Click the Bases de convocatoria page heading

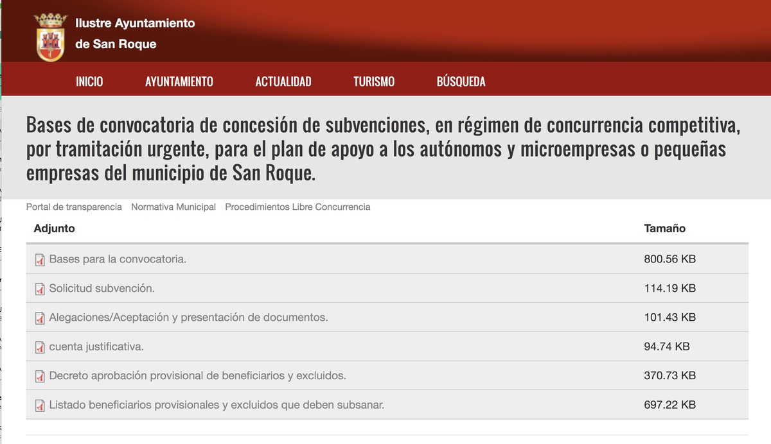click(384, 149)
